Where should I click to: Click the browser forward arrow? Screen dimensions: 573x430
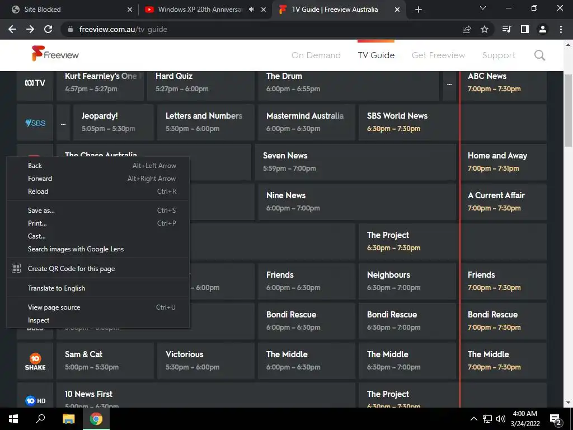30,29
